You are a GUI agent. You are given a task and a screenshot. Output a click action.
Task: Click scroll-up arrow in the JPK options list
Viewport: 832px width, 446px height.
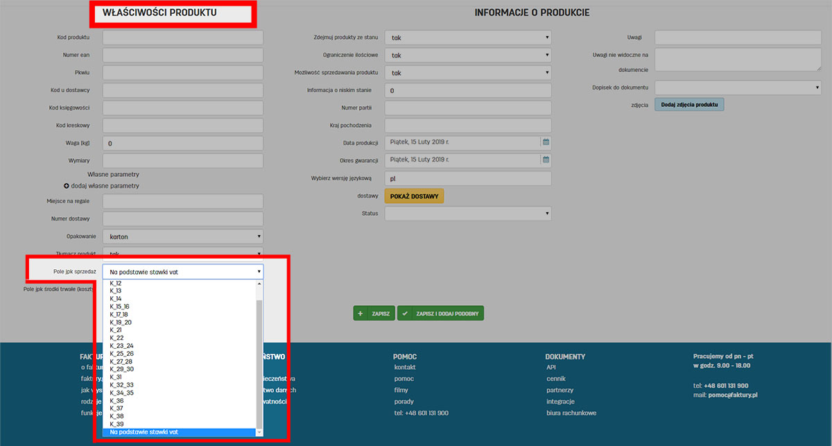click(259, 284)
